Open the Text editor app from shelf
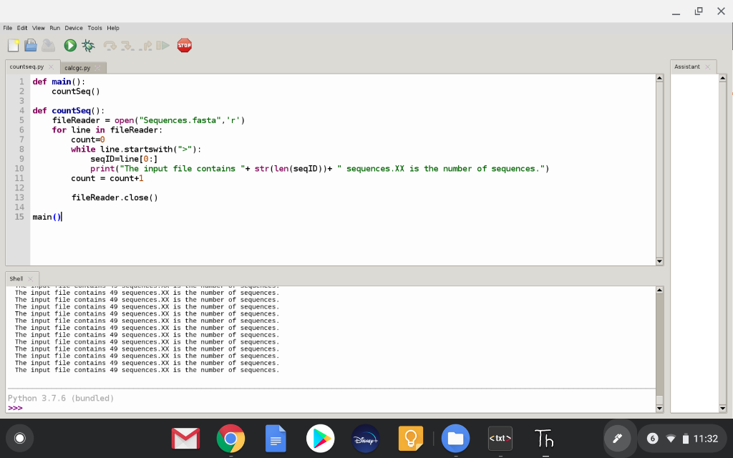The image size is (733, 458). (x=500, y=439)
